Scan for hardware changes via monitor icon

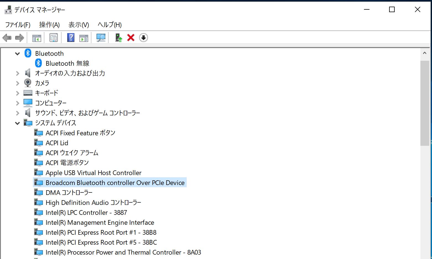coord(101,38)
